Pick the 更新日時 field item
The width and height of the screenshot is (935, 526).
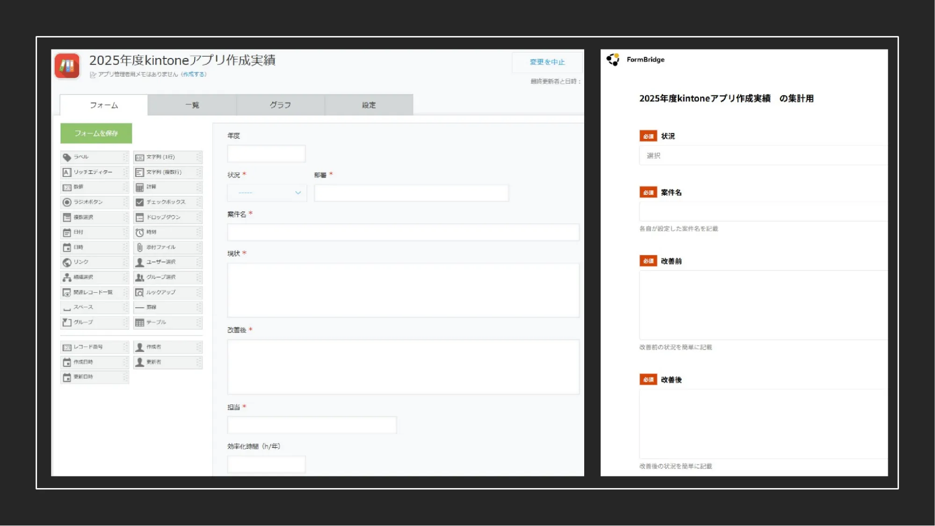point(94,377)
